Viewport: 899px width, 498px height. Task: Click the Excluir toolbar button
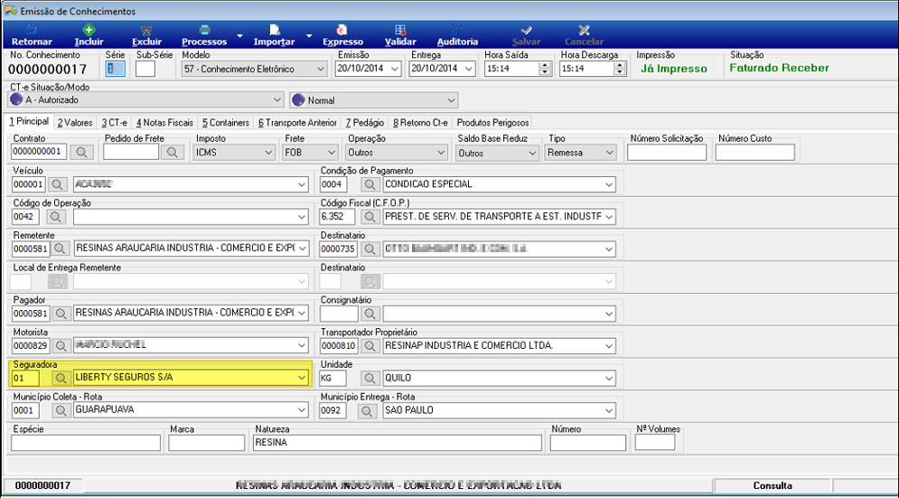tap(146, 35)
